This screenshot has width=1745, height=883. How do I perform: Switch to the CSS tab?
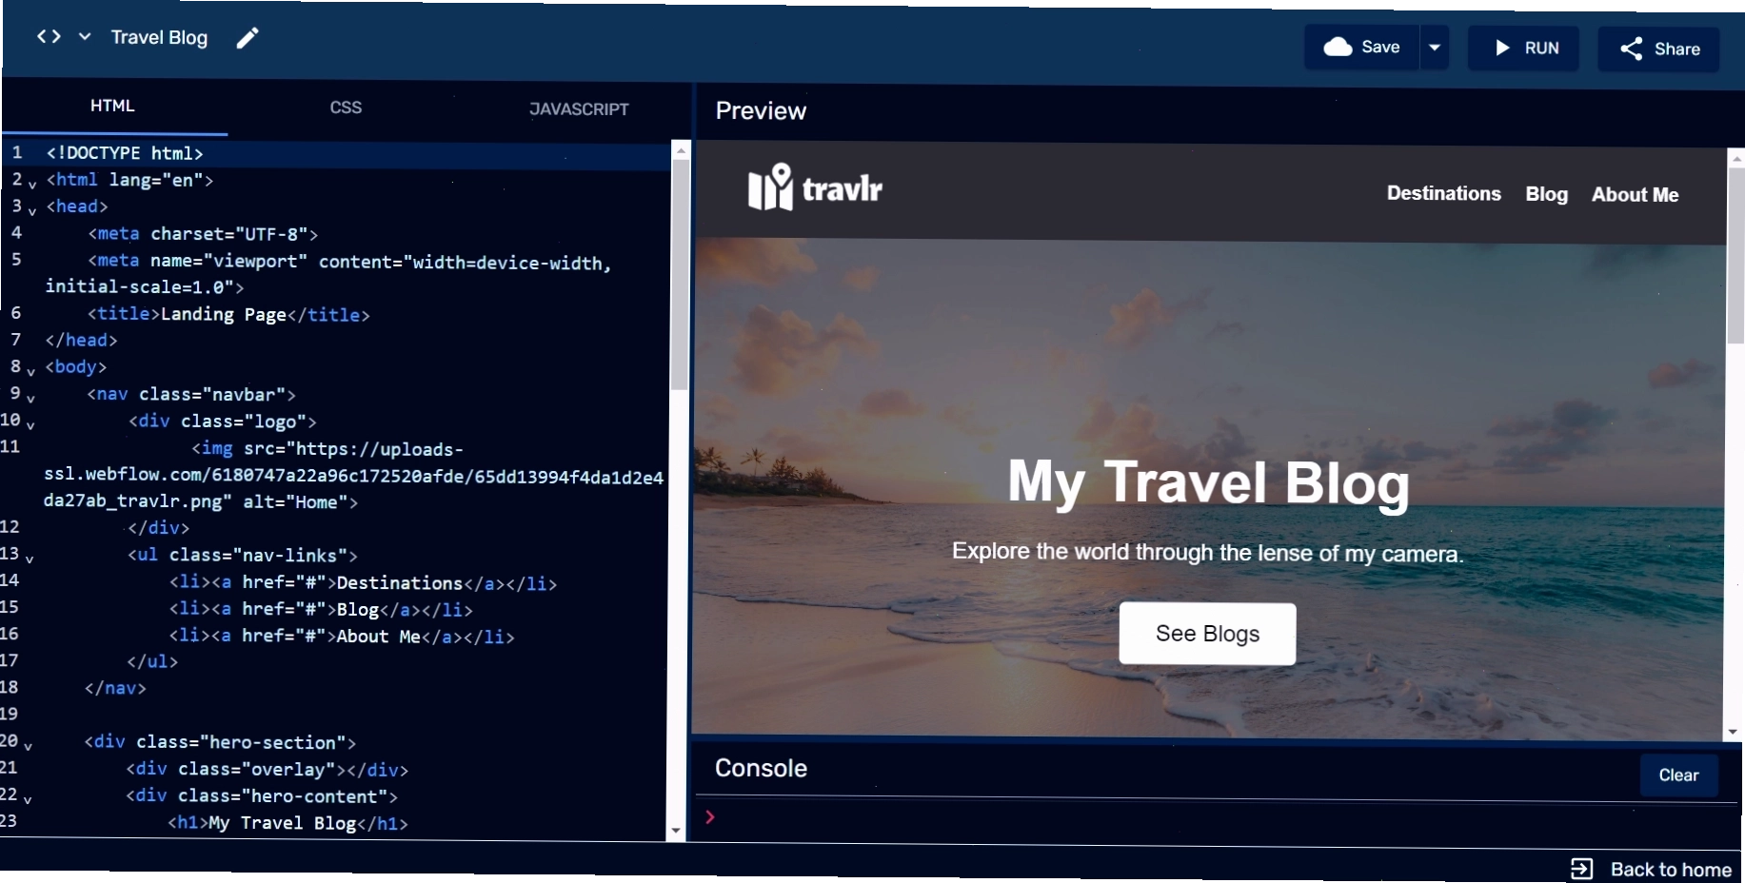tap(346, 108)
